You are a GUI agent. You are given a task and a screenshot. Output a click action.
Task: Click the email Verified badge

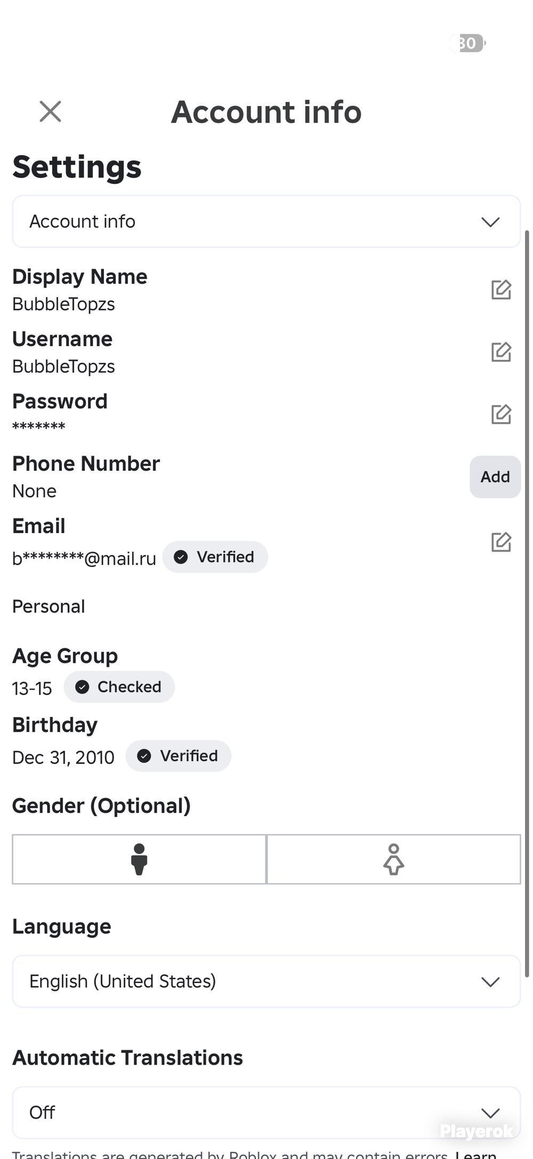pyautogui.click(x=215, y=557)
